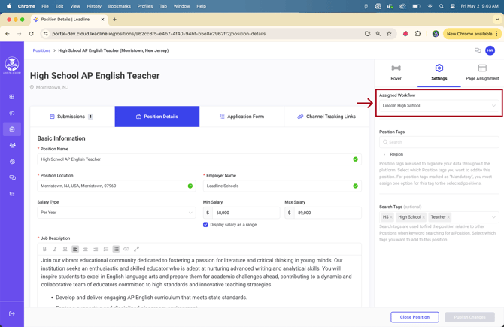Open the megaphone icon in sidebar

(x=12, y=113)
